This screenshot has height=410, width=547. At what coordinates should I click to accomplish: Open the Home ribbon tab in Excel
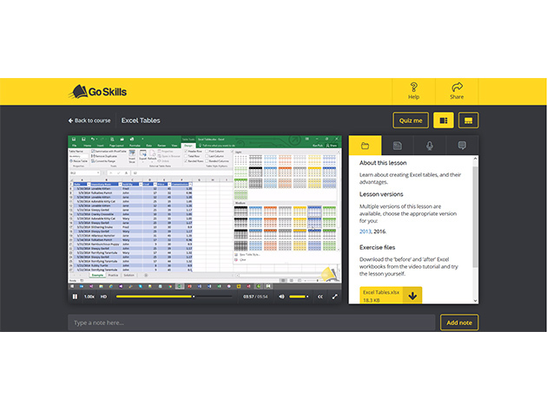[88, 146]
